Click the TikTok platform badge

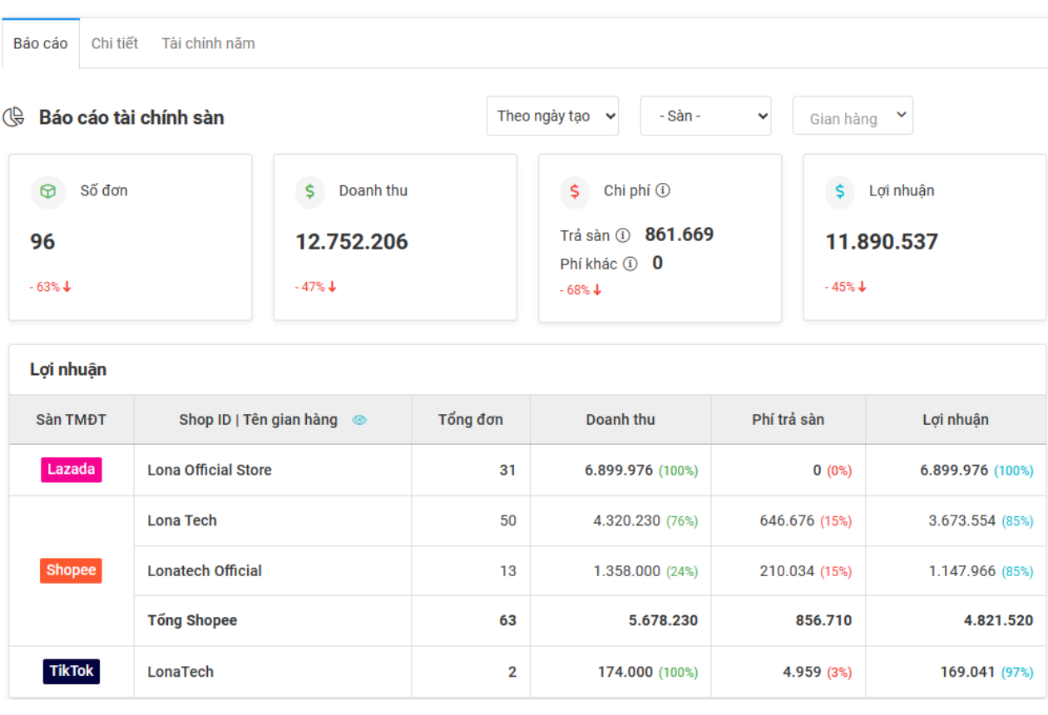[72, 671]
